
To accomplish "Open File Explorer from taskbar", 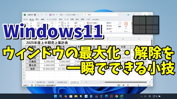I will tap(76, 96).
